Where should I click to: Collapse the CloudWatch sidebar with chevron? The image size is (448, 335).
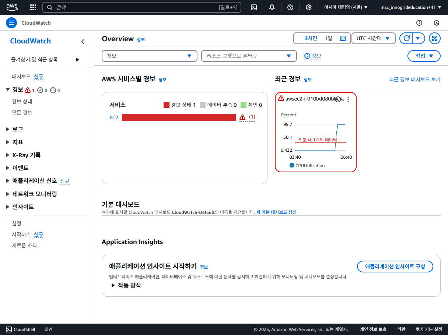click(83, 42)
